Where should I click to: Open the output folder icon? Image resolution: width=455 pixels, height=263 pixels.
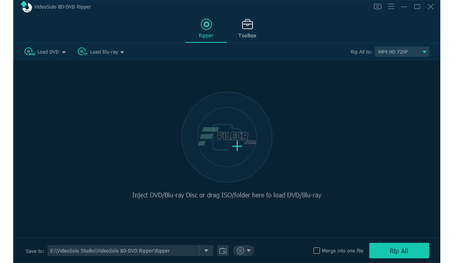click(223, 251)
